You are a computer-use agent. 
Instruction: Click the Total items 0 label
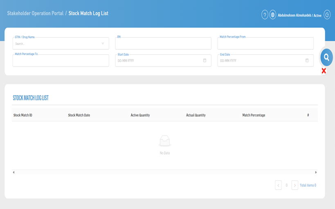click(x=308, y=185)
